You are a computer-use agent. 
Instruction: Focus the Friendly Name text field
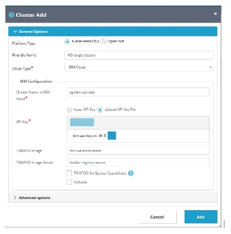coord(139,55)
